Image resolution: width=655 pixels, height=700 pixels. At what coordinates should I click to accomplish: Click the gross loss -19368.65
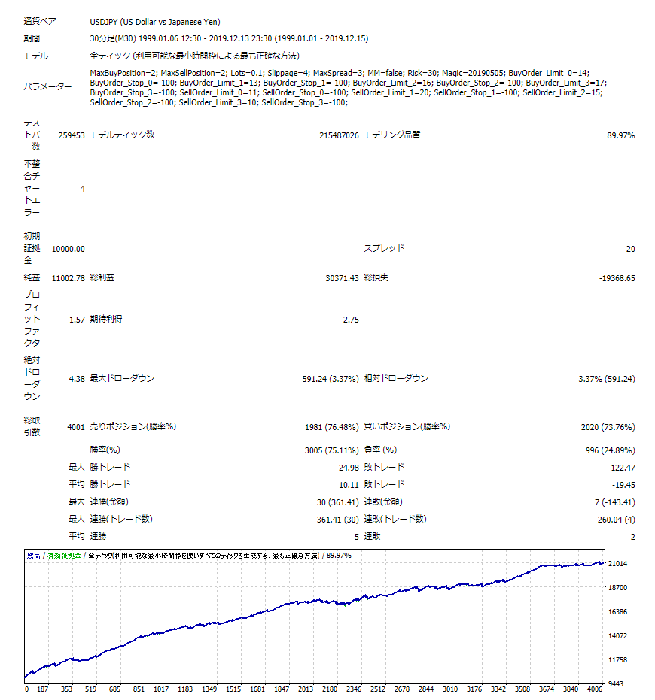[617, 278]
